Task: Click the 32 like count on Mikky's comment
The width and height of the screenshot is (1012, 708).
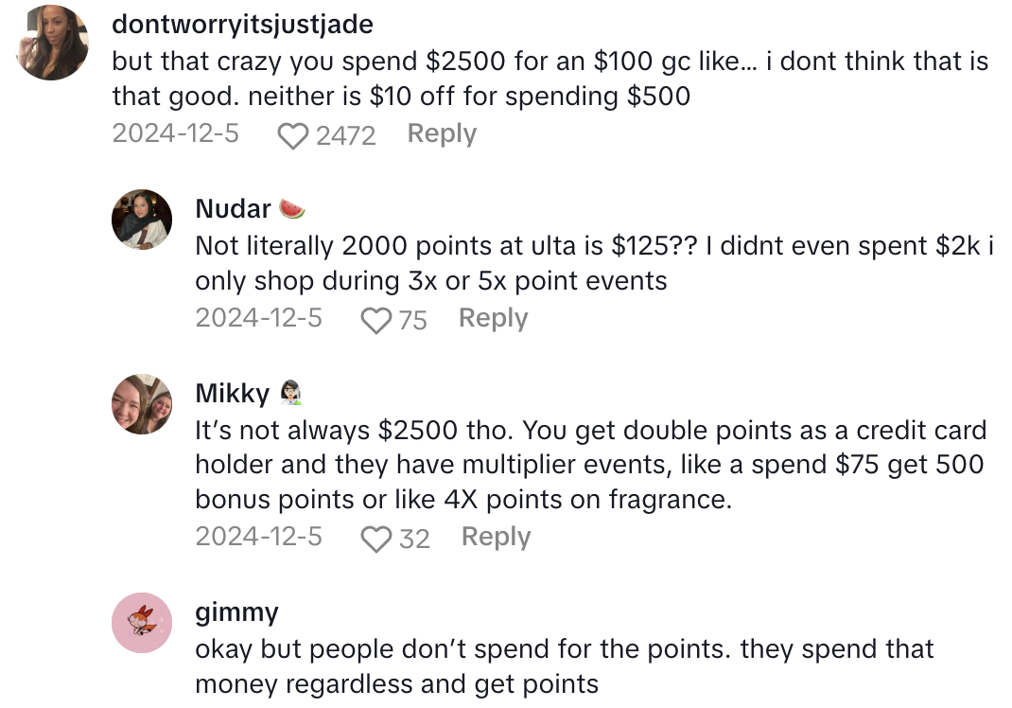Action: click(x=414, y=539)
